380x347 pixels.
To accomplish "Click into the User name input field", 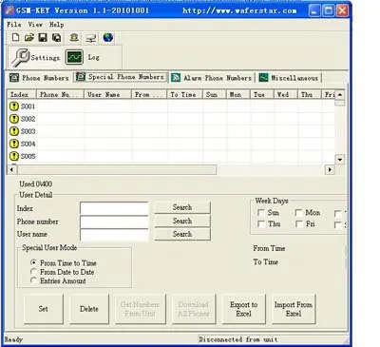I will pos(114,235).
